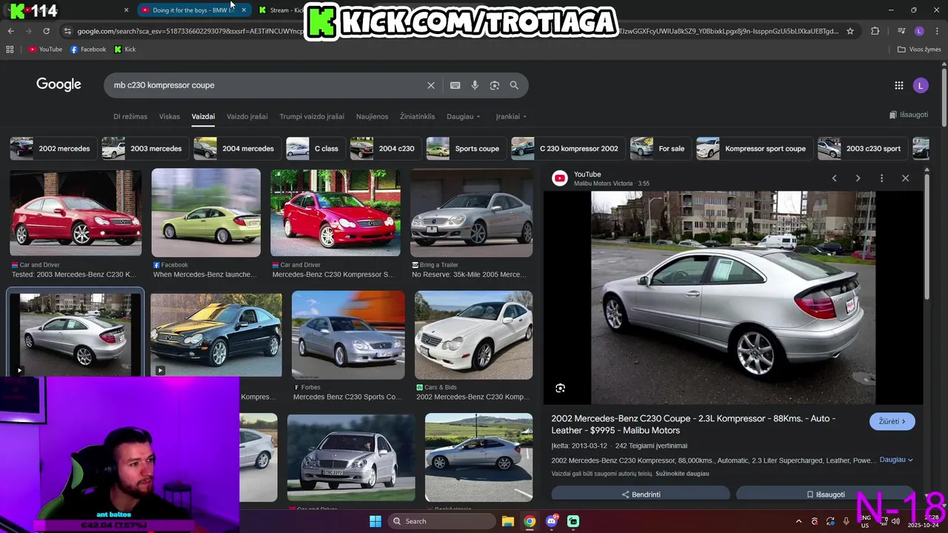Open the Sužinokite daugiau link
Image resolution: width=948 pixels, height=533 pixels.
682,474
